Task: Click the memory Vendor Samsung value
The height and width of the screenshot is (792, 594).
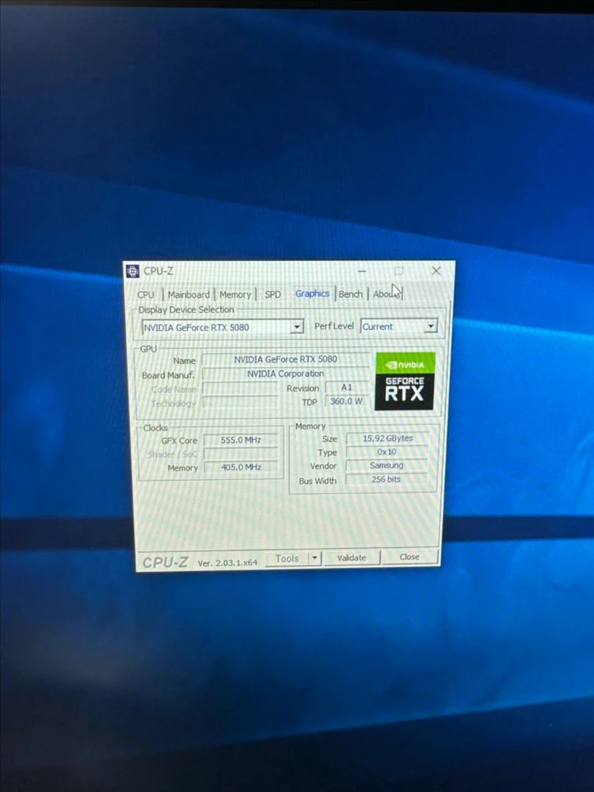Action: point(386,466)
